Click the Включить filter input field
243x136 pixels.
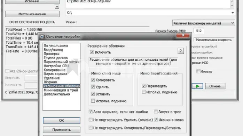tap(31, 78)
